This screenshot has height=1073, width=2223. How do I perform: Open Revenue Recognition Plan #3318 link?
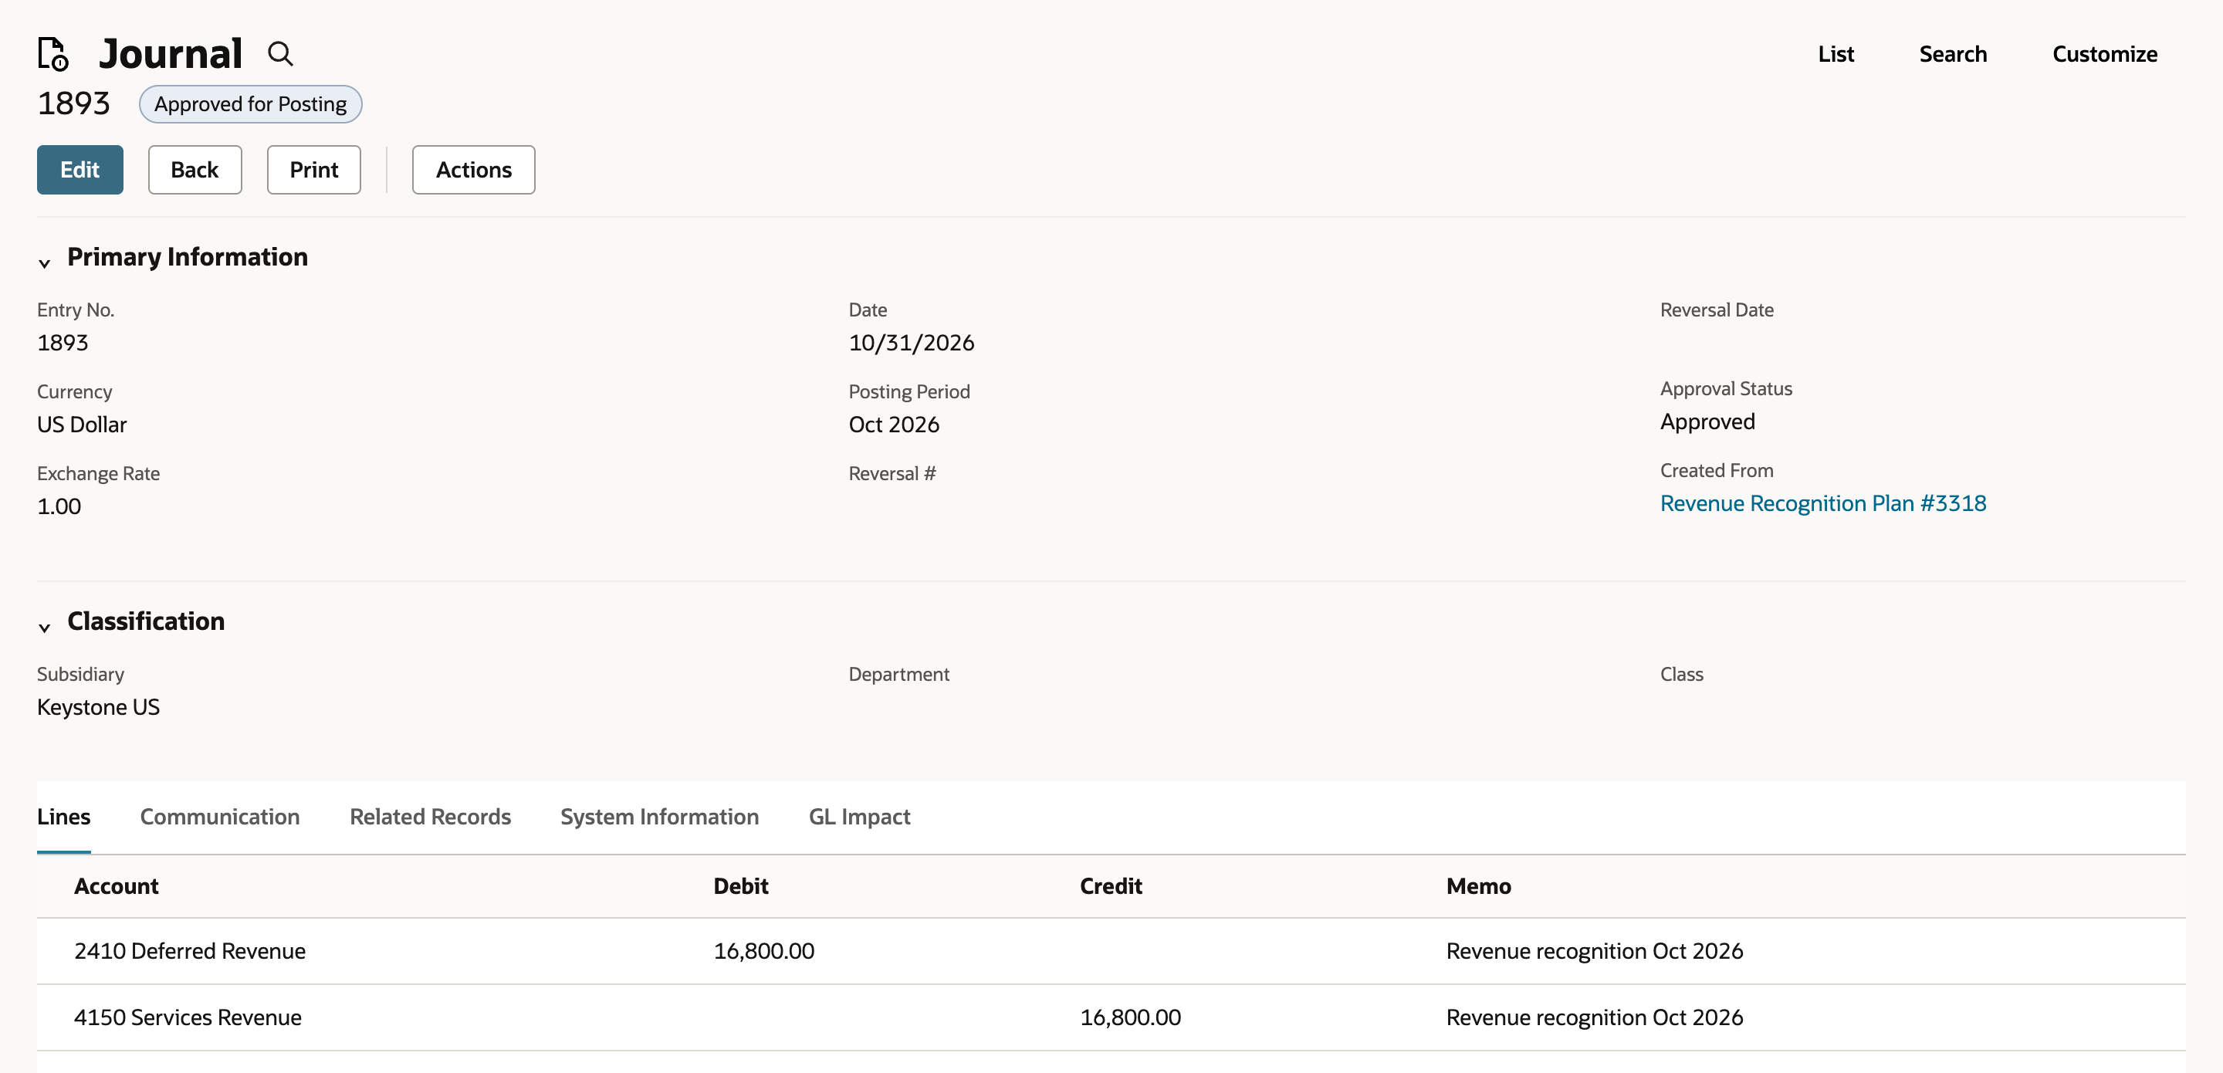pyautogui.click(x=1822, y=503)
